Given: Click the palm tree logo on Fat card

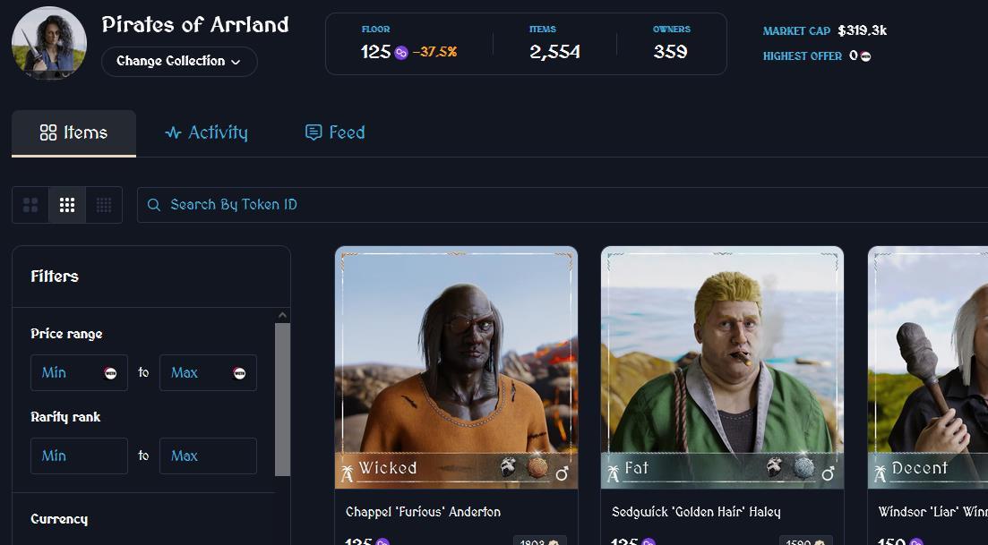Looking at the screenshot, I should tap(613, 473).
